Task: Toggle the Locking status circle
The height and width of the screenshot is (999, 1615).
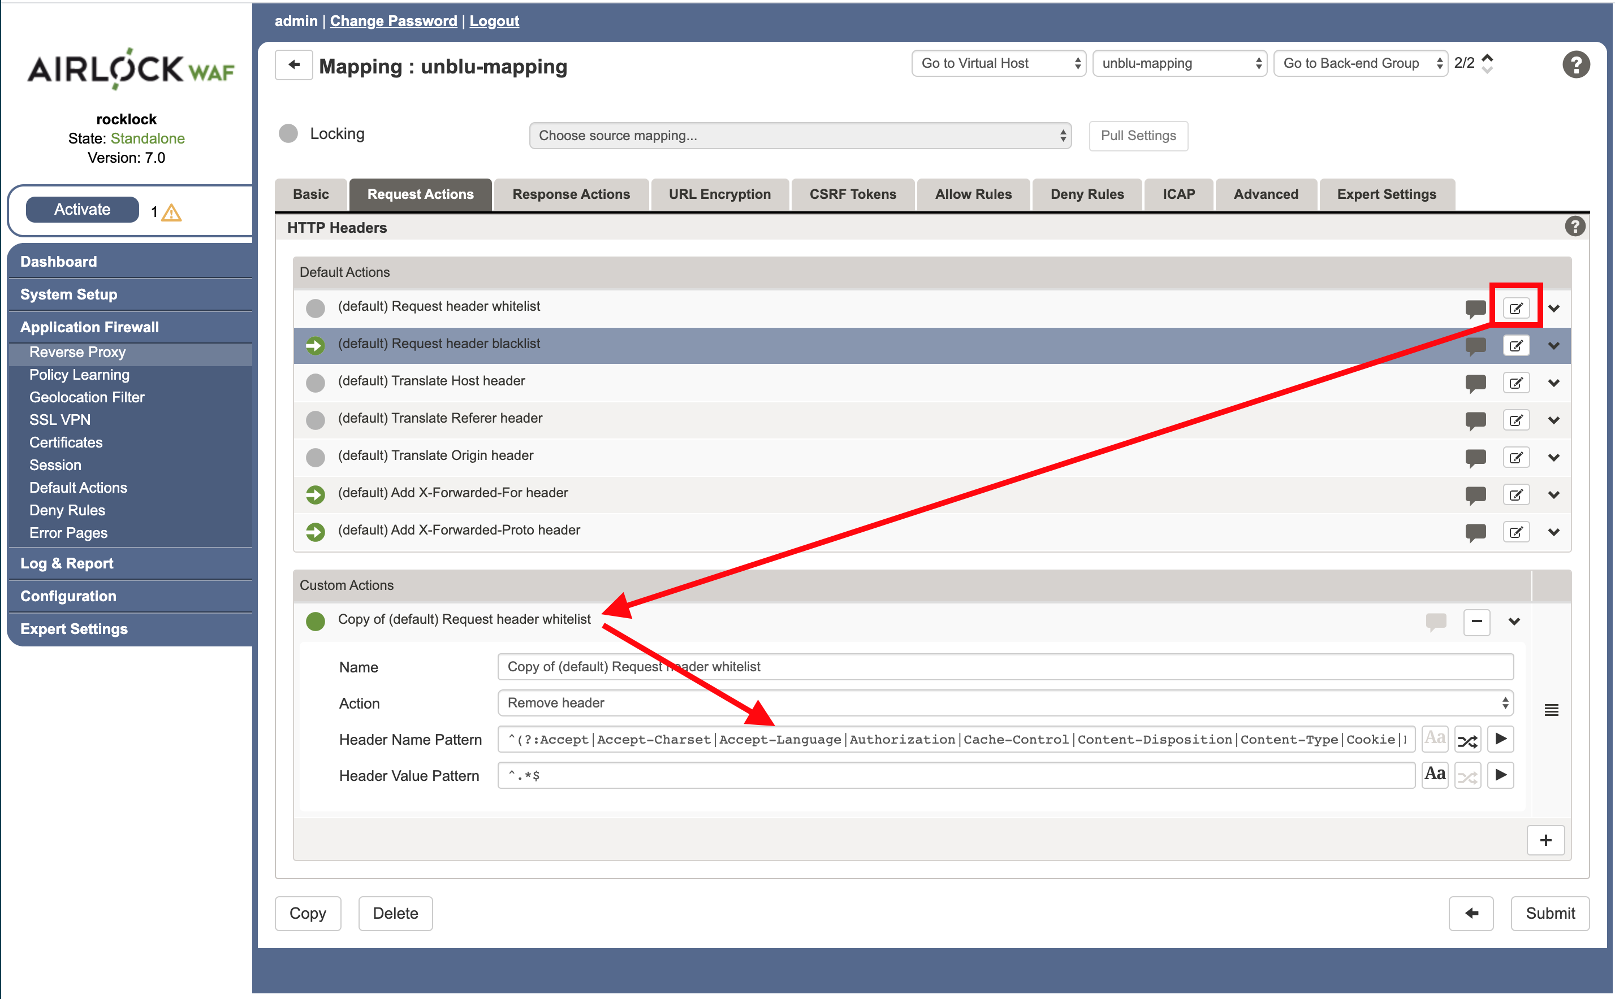Action: click(288, 134)
